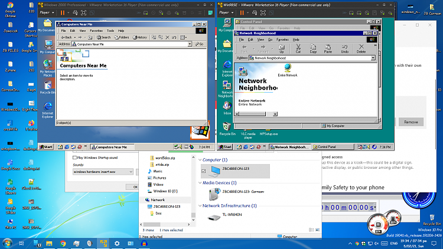
Task: Open History in Computers Near Me toolbar
Action: point(140,37)
